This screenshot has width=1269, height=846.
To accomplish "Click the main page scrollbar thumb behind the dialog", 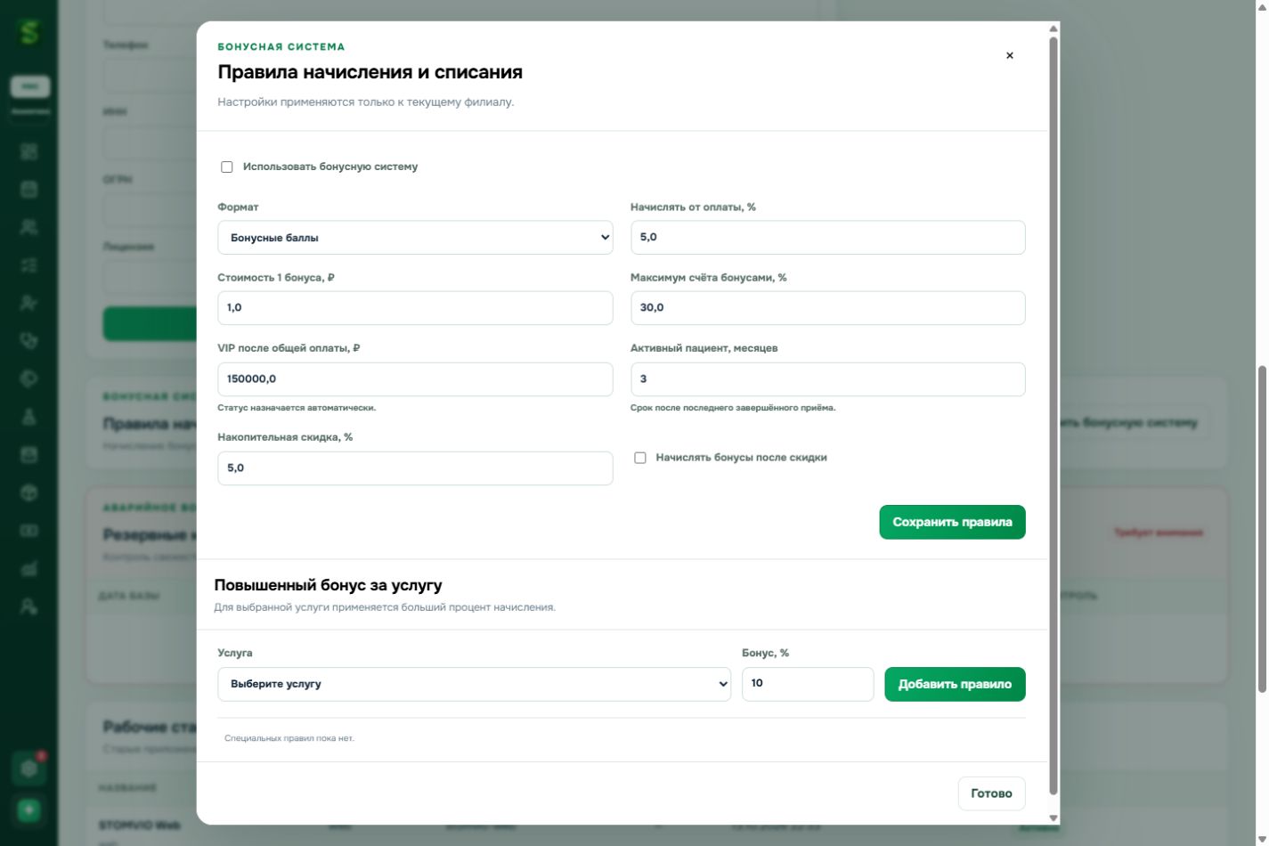I will [x=1262, y=529].
